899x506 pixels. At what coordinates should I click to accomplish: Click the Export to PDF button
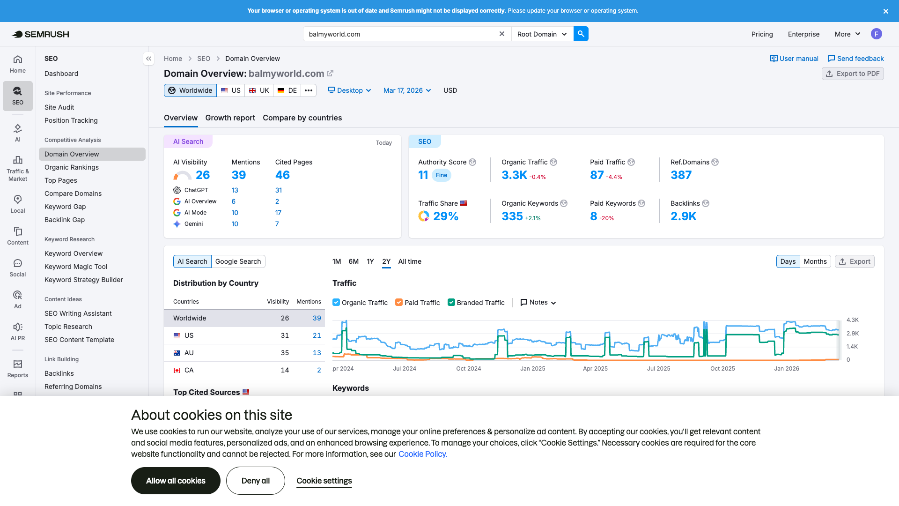[852, 74]
